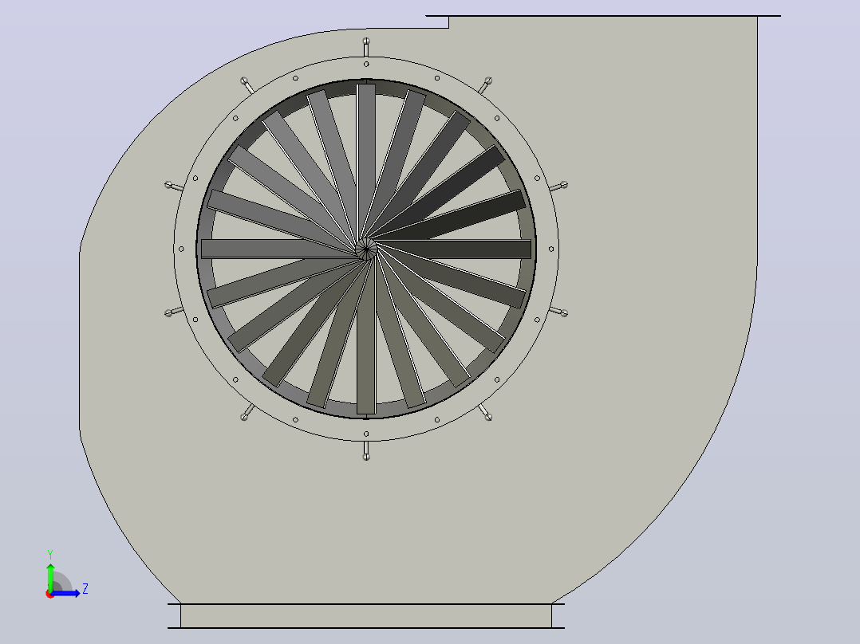The height and width of the screenshot is (644, 860).
Task: Select the impeller's central hub
Action: (366, 249)
